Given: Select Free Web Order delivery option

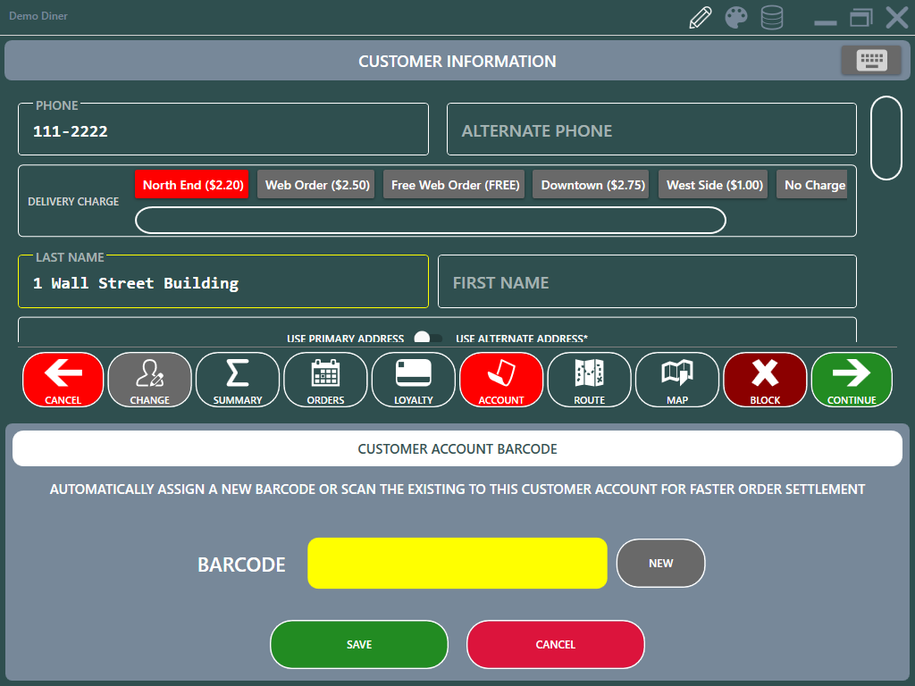Looking at the screenshot, I should pyautogui.click(x=455, y=185).
